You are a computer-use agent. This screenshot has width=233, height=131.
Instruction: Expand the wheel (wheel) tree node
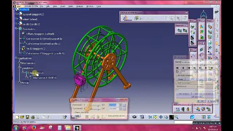[x=16, y=19]
